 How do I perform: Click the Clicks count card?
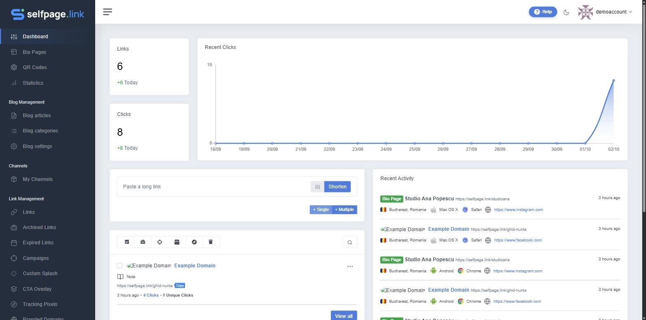[x=149, y=132]
